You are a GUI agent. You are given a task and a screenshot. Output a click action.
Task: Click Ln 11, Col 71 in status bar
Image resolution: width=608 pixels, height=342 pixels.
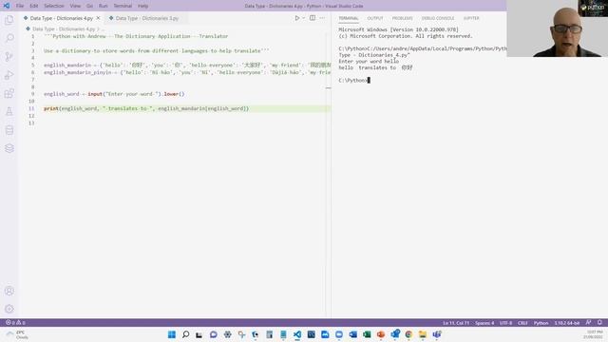tap(456, 323)
